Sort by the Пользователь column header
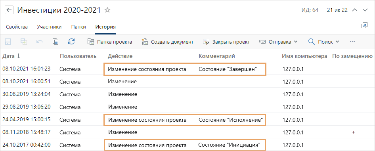The width and height of the screenshot is (375, 151). pos(78,56)
